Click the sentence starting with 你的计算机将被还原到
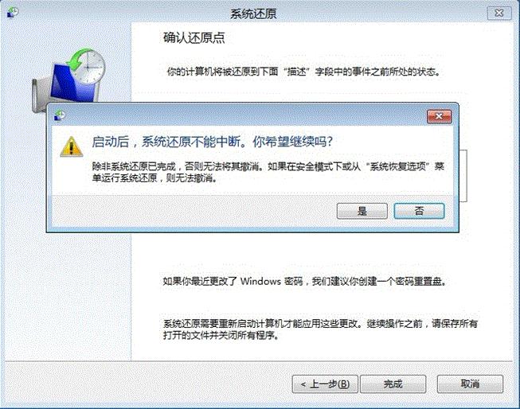Image resolution: width=520 pixels, height=409 pixels. pos(303,72)
